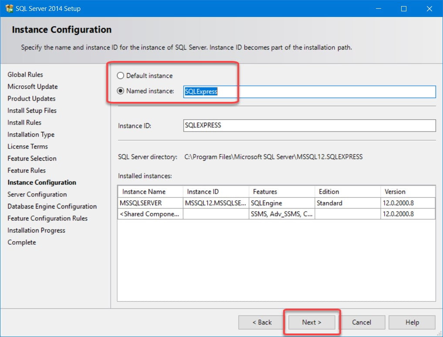This screenshot has width=443, height=337.
Task: Go to the next setup step
Action: tap(311, 322)
